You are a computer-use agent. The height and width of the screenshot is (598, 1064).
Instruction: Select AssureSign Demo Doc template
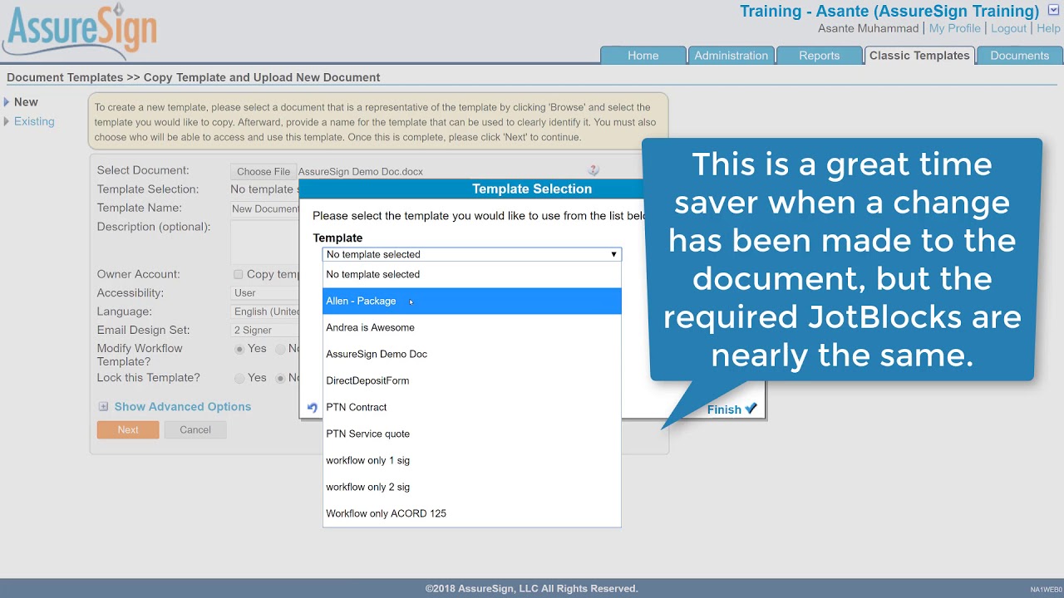(x=471, y=354)
